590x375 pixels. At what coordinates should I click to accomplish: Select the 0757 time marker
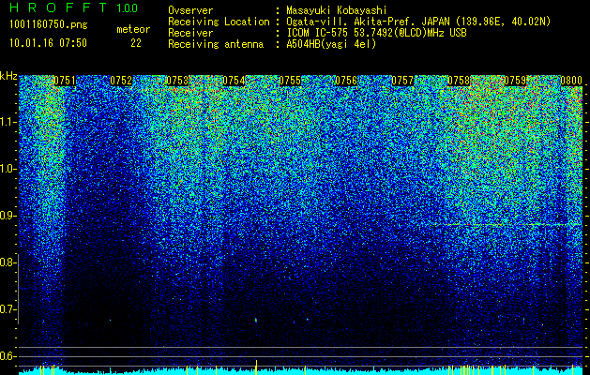(402, 81)
